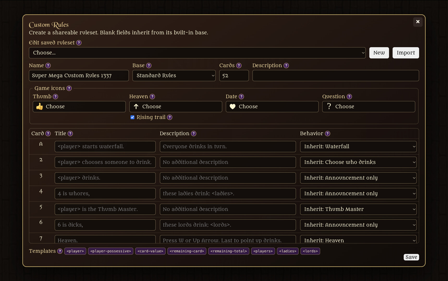Click the help icon next to Game icons
This screenshot has width=448, height=281.
coord(69,88)
